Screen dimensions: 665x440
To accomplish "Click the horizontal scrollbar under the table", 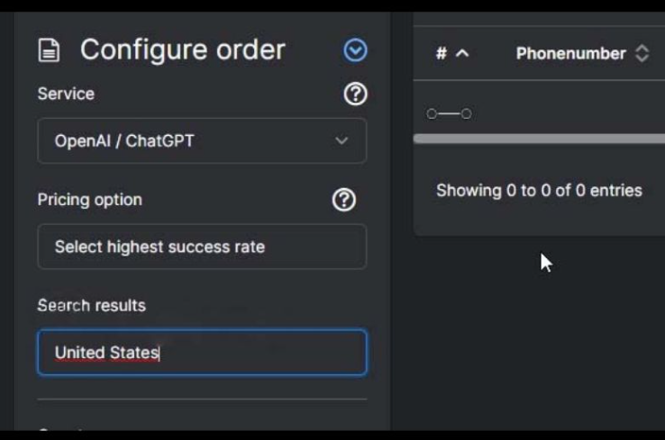I will (x=539, y=139).
